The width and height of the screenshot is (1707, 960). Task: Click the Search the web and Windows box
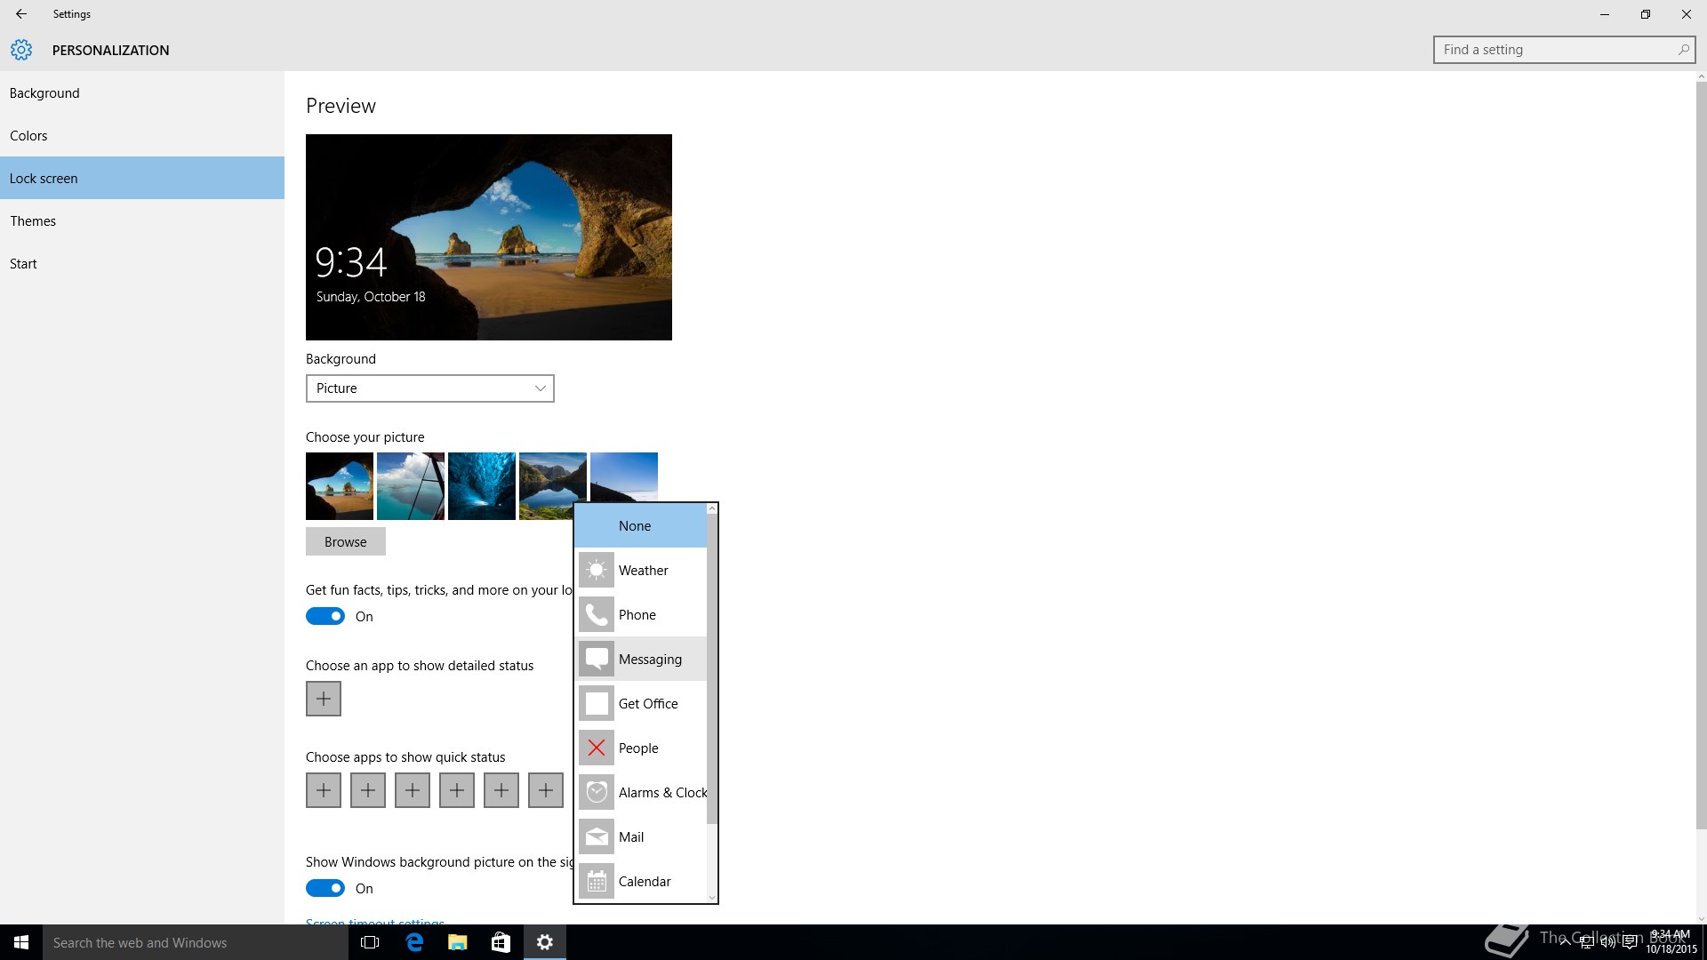[x=196, y=942]
